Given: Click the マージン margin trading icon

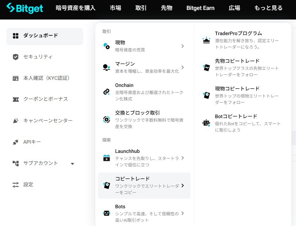Looking at the screenshot, I should click(x=106, y=67).
